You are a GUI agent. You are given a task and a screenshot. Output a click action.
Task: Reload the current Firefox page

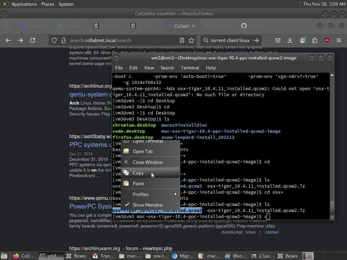click(33, 40)
